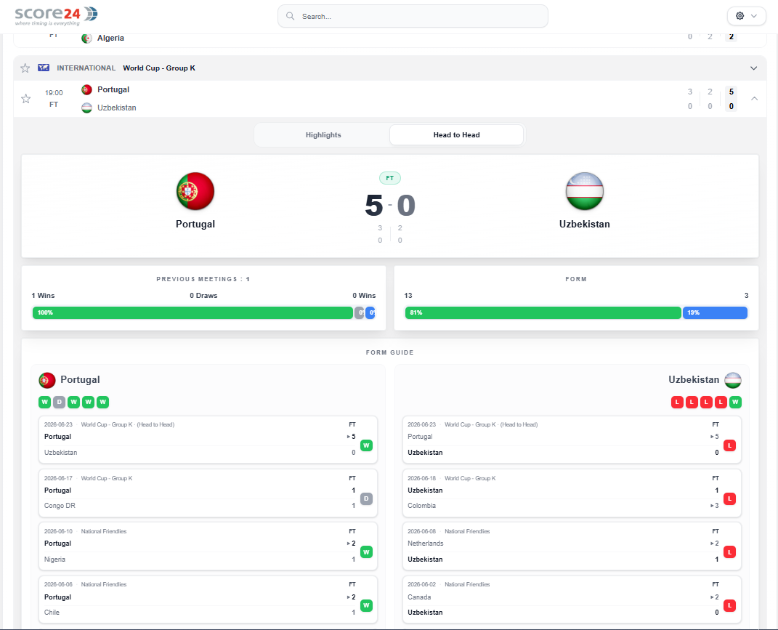778x630 pixels.
Task: Click 'PREVIOUS MEETINGS : 1' heading
Action: (x=203, y=279)
